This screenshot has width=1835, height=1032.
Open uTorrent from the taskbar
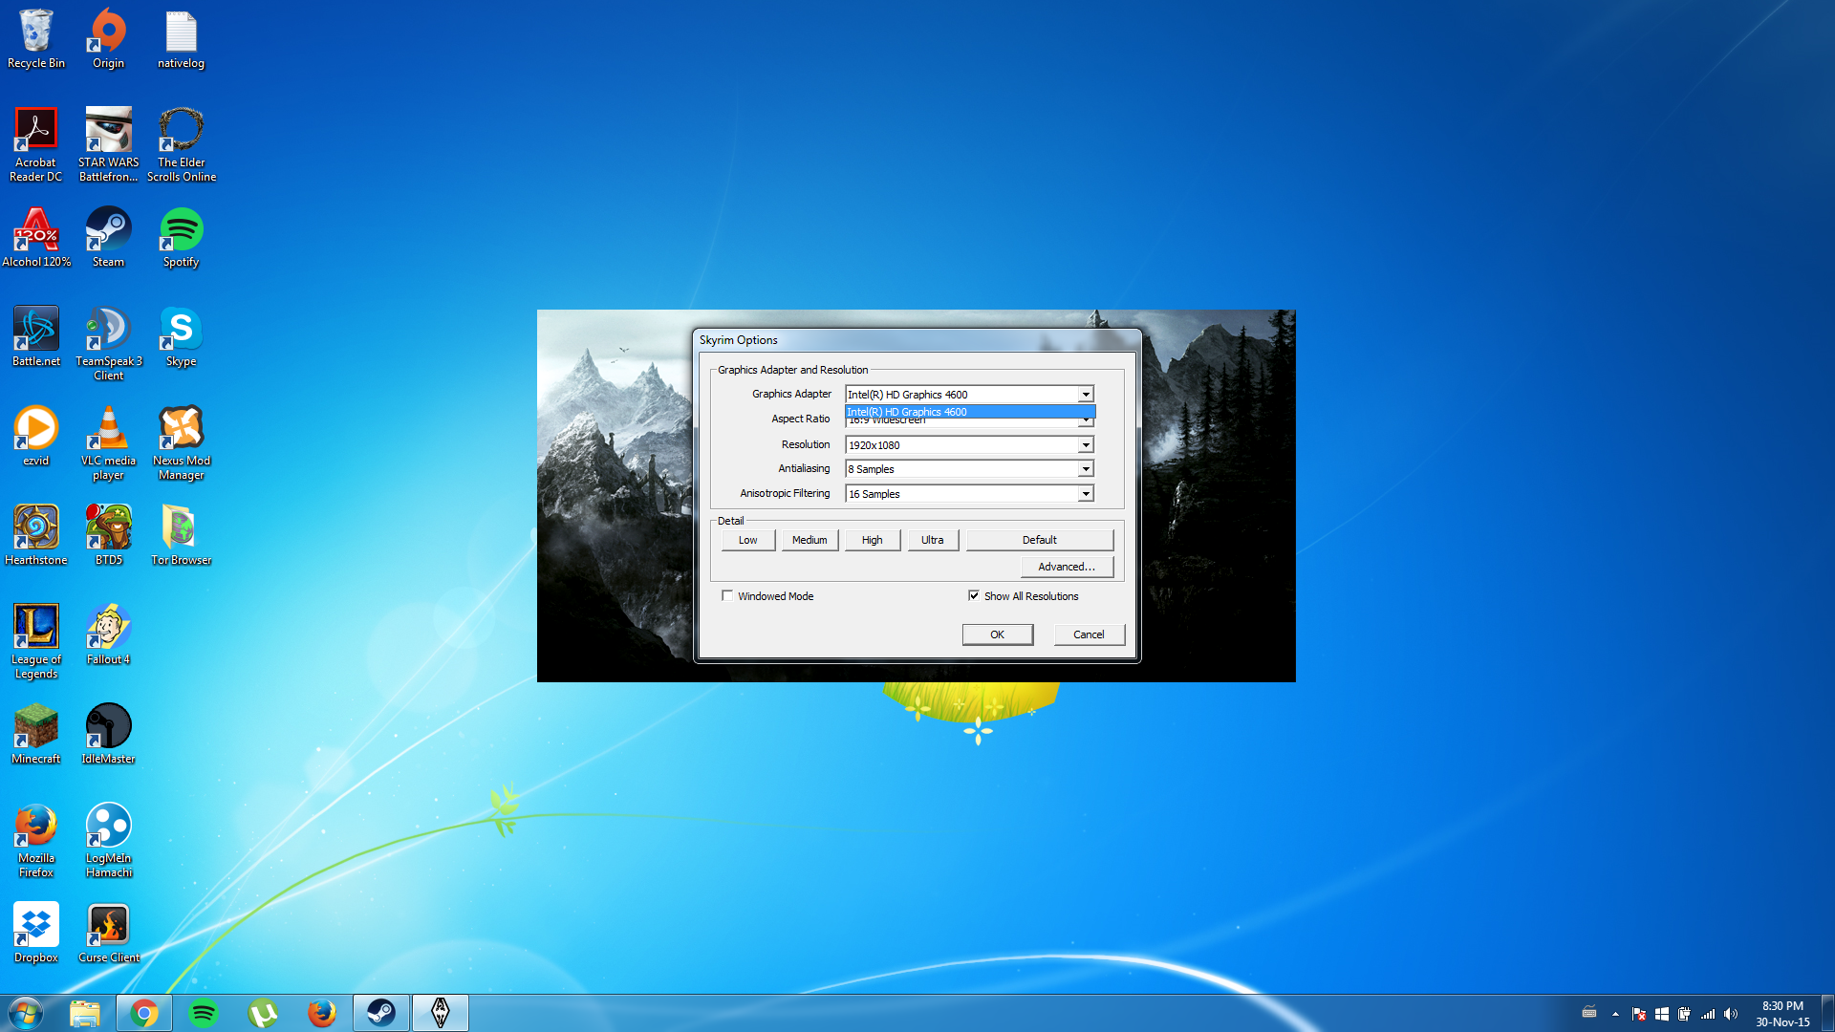coord(263,1013)
